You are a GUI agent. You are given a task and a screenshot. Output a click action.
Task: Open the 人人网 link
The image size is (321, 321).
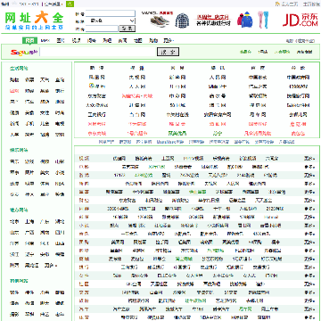136,86
